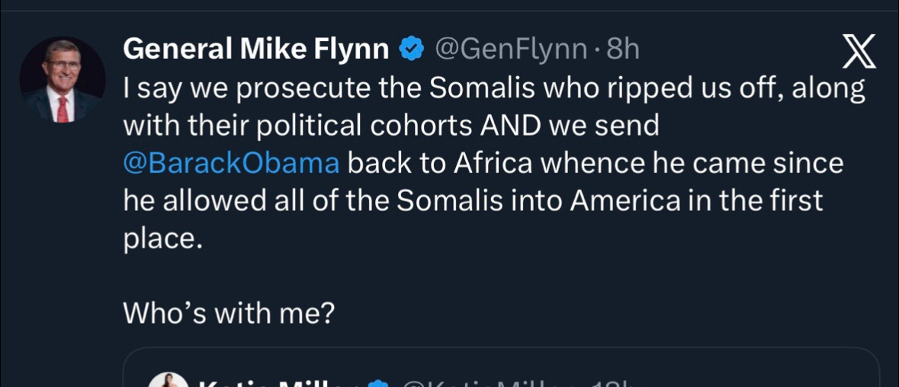Click the blue verified badge beside Mike Flynn
This screenshot has height=387, width=899.
[x=412, y=50]
